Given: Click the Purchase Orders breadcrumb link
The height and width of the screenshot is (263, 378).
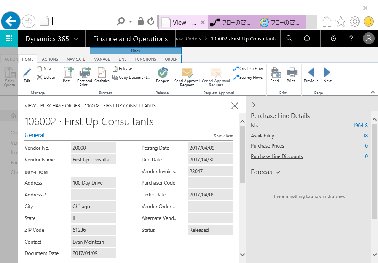Looking at the screenshot, I should [x=188, y=39].
